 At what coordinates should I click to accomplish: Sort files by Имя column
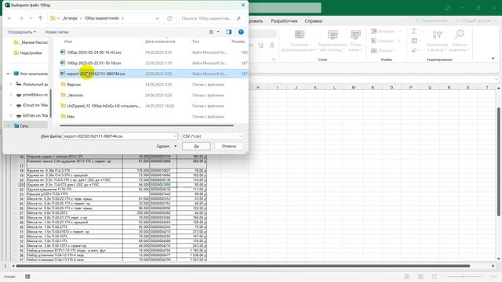(68, 42)
